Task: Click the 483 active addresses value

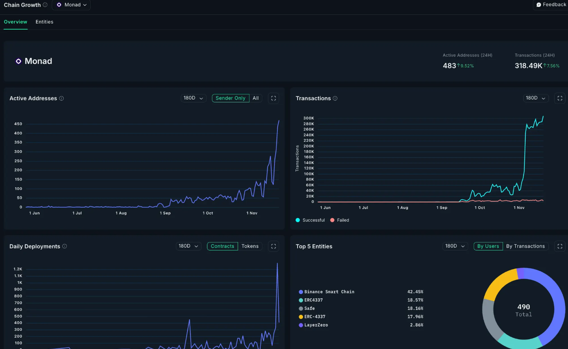Action: point(449,66)
